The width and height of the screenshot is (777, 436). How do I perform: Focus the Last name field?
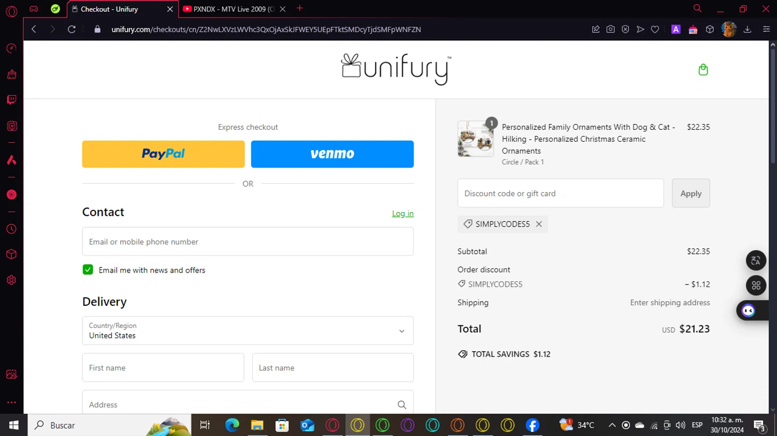pyautogui.click(x=333, y=368)
